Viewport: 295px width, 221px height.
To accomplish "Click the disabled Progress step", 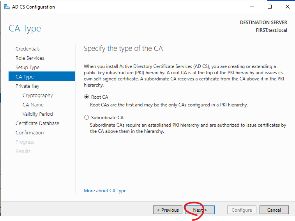I will (x=25, y=142).
